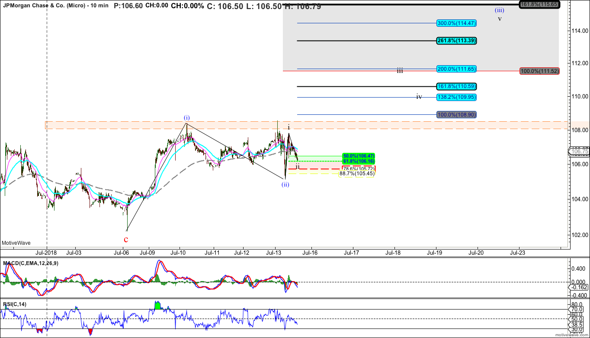Viewport: 590px width, 338px height.
Task: Click the Jul-18 date label
Action: tap(393, 253)
